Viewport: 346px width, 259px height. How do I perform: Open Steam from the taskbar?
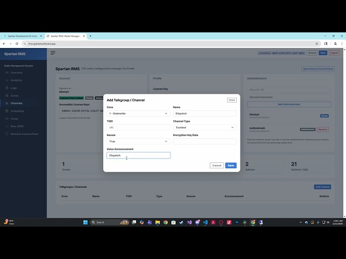point(182,222)
